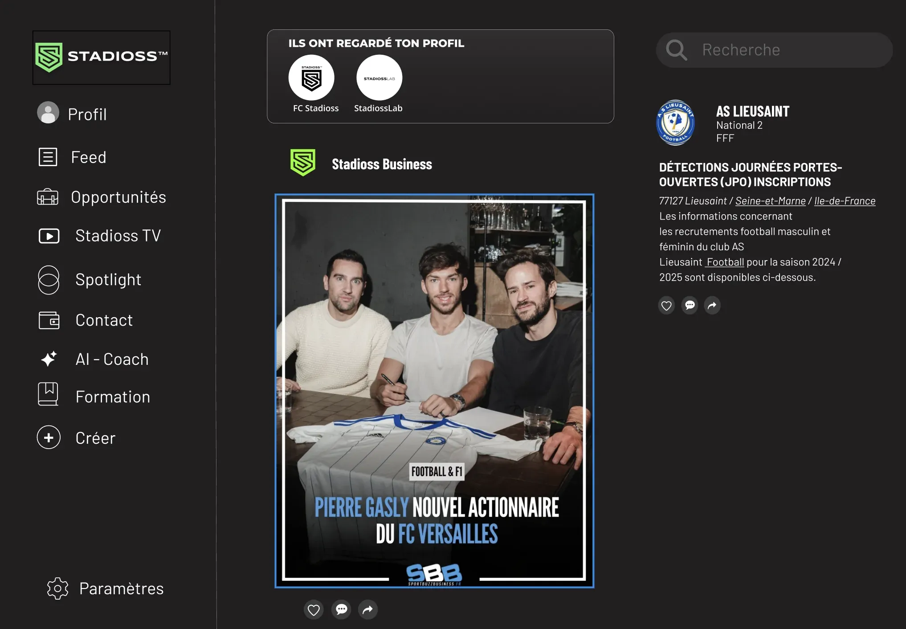The height and width of the screenshot is (629, 906).
Task: Open FC Stadioss profile avatar
Action: (311, 78)
